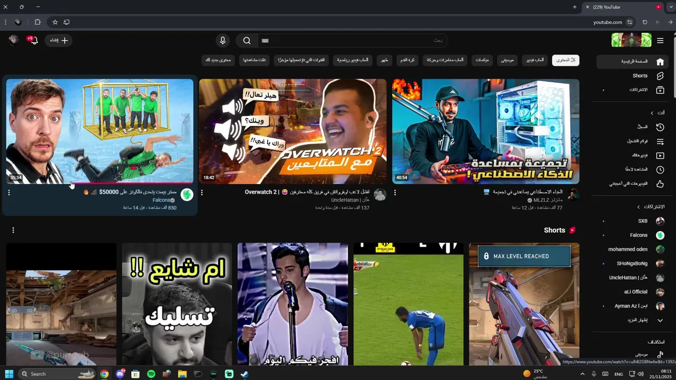Viewport: 676px width, 380px height.
Task: Open Steam from the Windows taskbar
Action: click(x=245, y=374)
